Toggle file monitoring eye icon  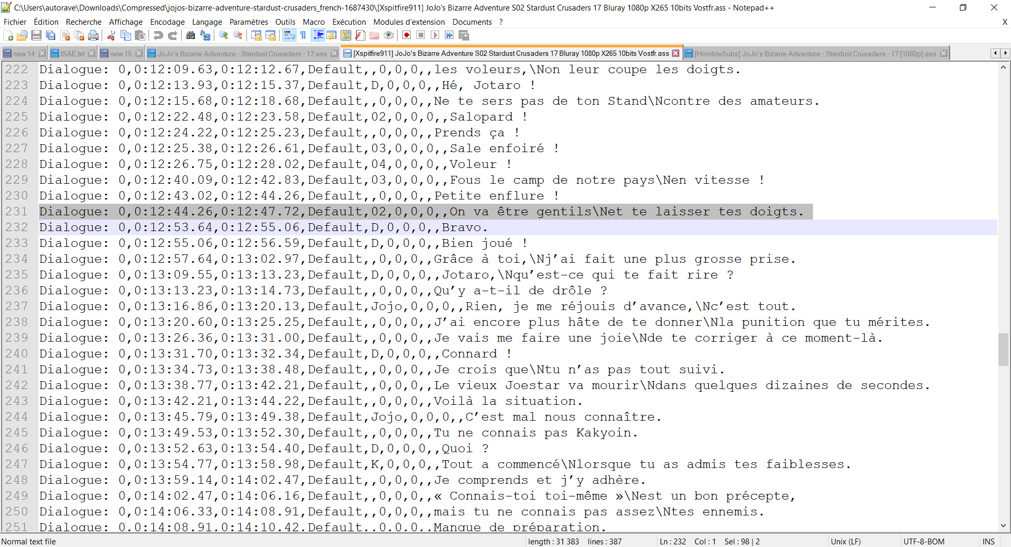(389, 35)
